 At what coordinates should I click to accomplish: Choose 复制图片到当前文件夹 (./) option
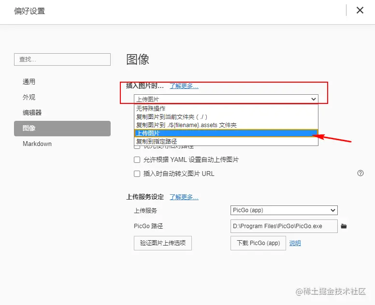226,117
